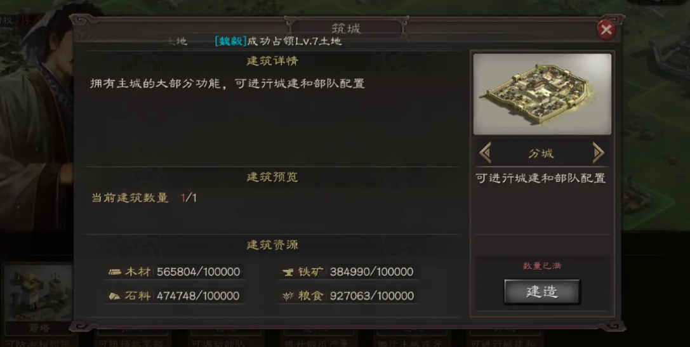Screen dimensions: 690x347
Task: Show next building with right arrow
Action: point(599,153)
